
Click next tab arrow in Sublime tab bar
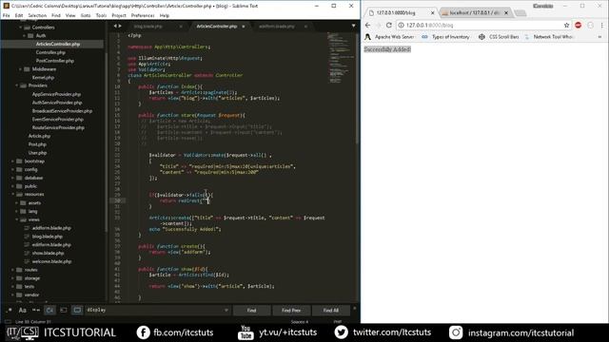pyautogui.click(x=120, y=26)
